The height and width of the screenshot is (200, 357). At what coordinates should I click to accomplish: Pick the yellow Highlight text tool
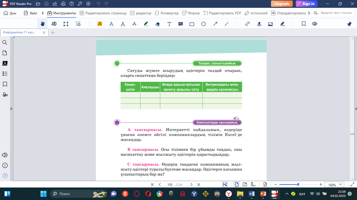click(x=100, y=24)
